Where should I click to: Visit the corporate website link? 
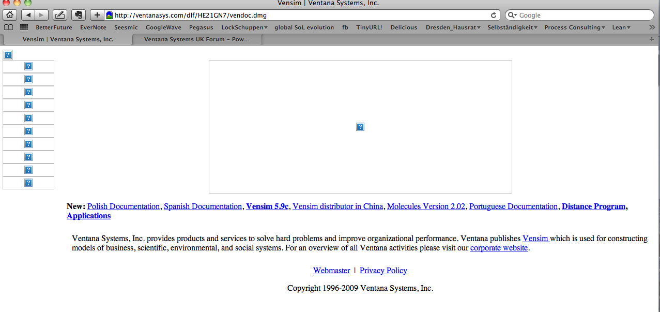(x=499, y=248)
